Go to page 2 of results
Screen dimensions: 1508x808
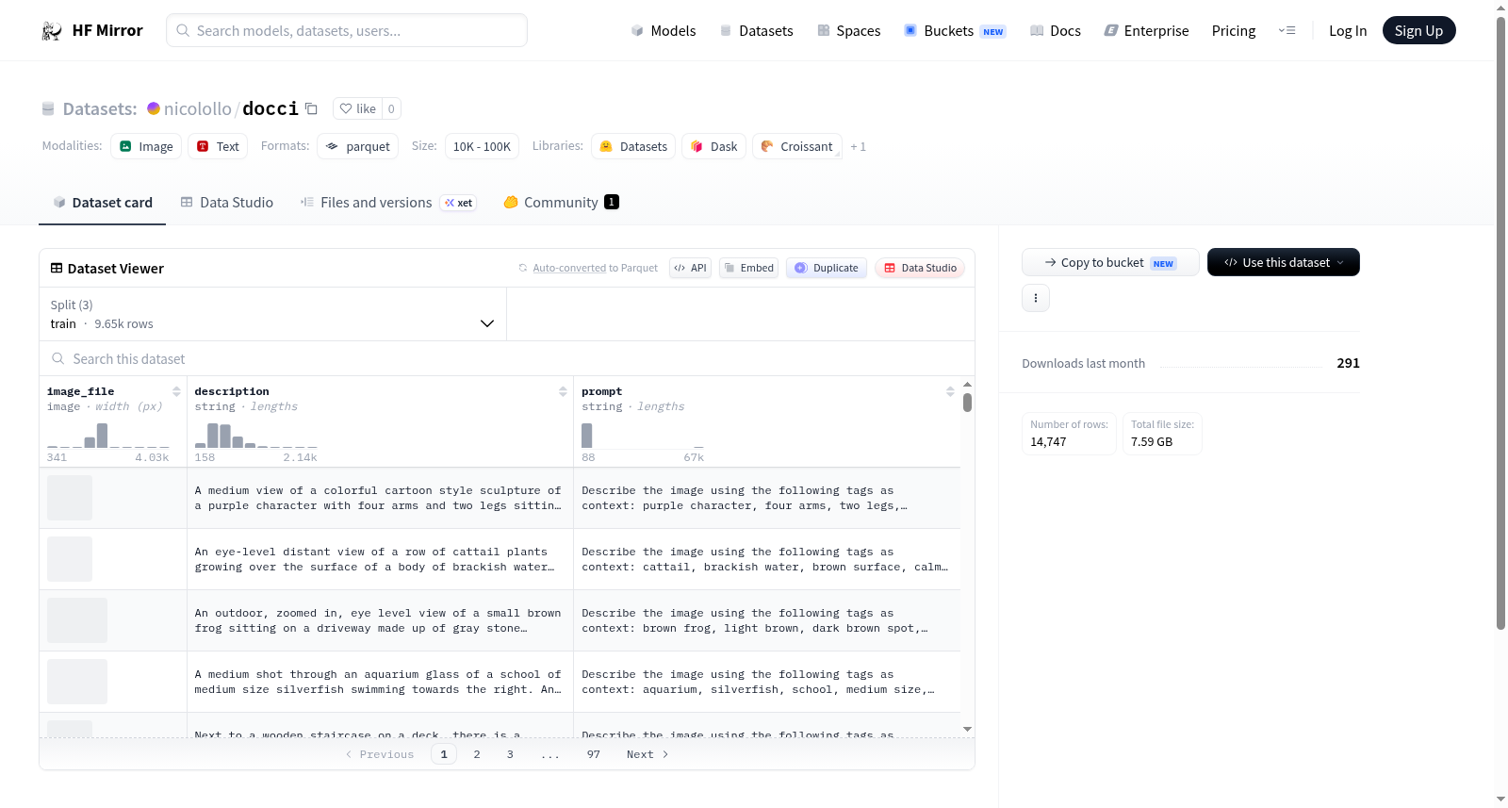point(477,754)
